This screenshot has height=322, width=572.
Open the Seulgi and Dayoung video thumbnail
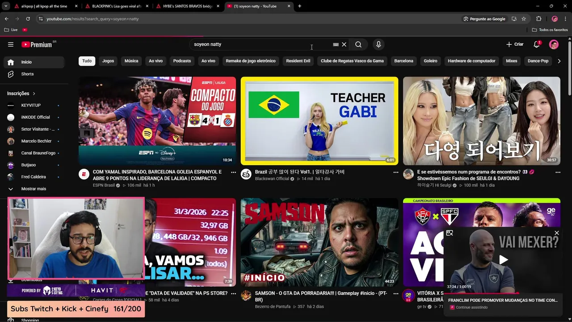pos(482,121)
